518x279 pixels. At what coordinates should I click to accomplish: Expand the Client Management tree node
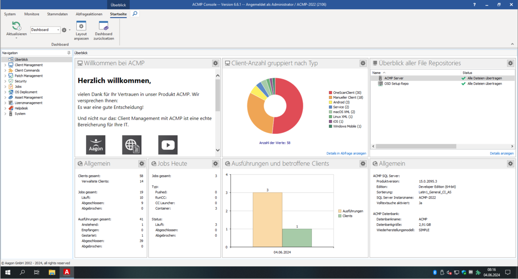click(x=5, y=65)
